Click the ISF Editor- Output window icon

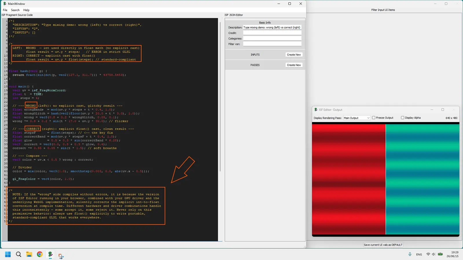(316, 110)
